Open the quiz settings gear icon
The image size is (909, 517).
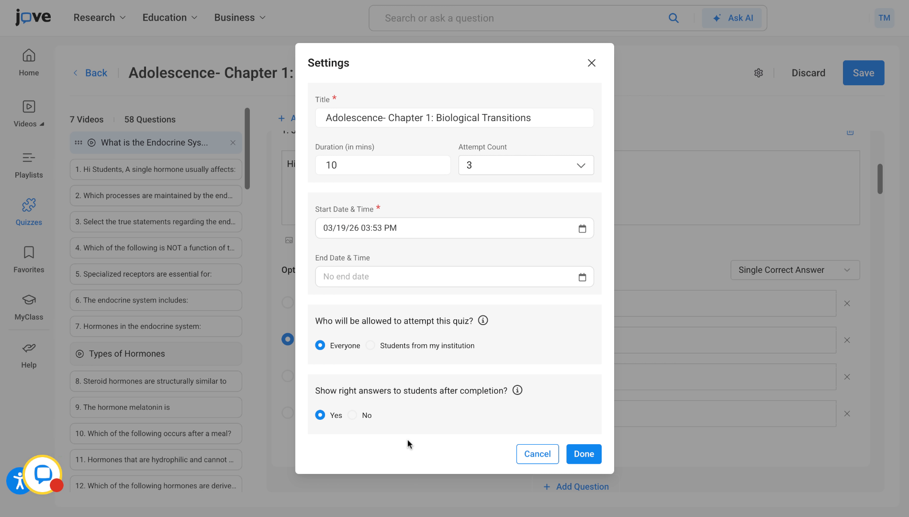[x=758, y=73]
